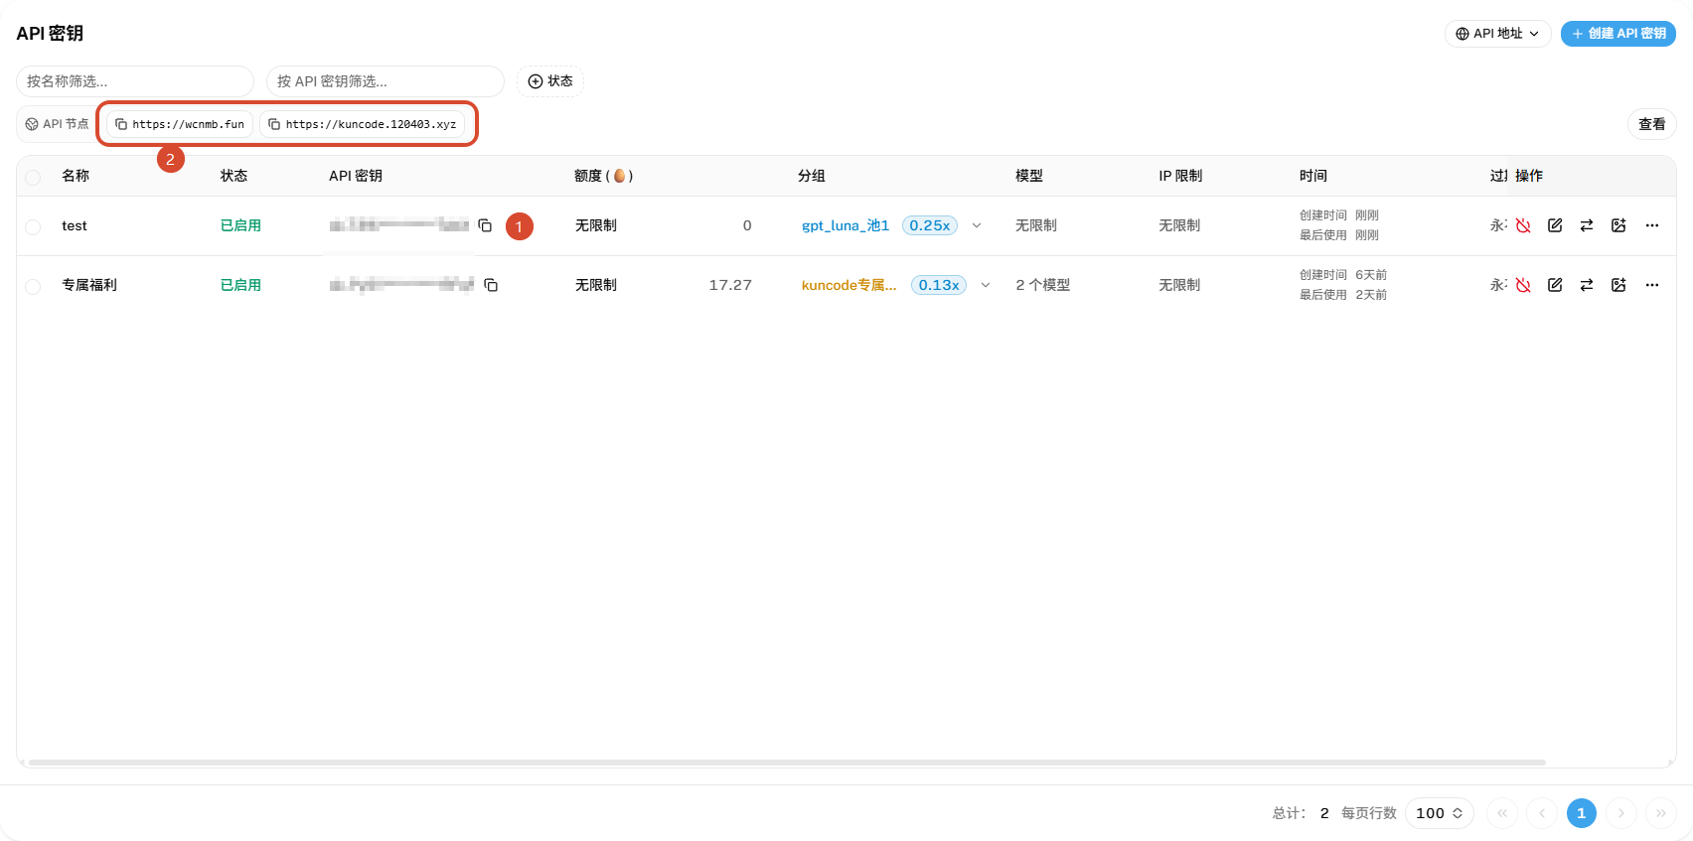Tick the checkbox for the test row
This screenshot has height=841, width=1693.
33,226
